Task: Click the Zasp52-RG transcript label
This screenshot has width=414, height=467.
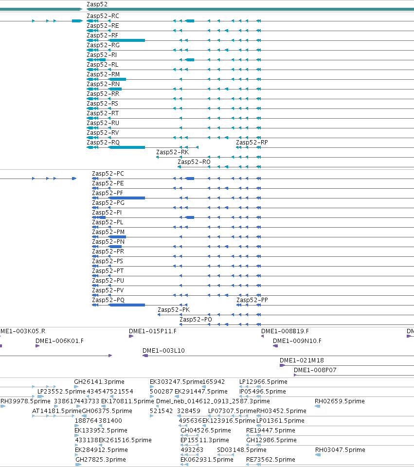Action: [x=103, y=45]
